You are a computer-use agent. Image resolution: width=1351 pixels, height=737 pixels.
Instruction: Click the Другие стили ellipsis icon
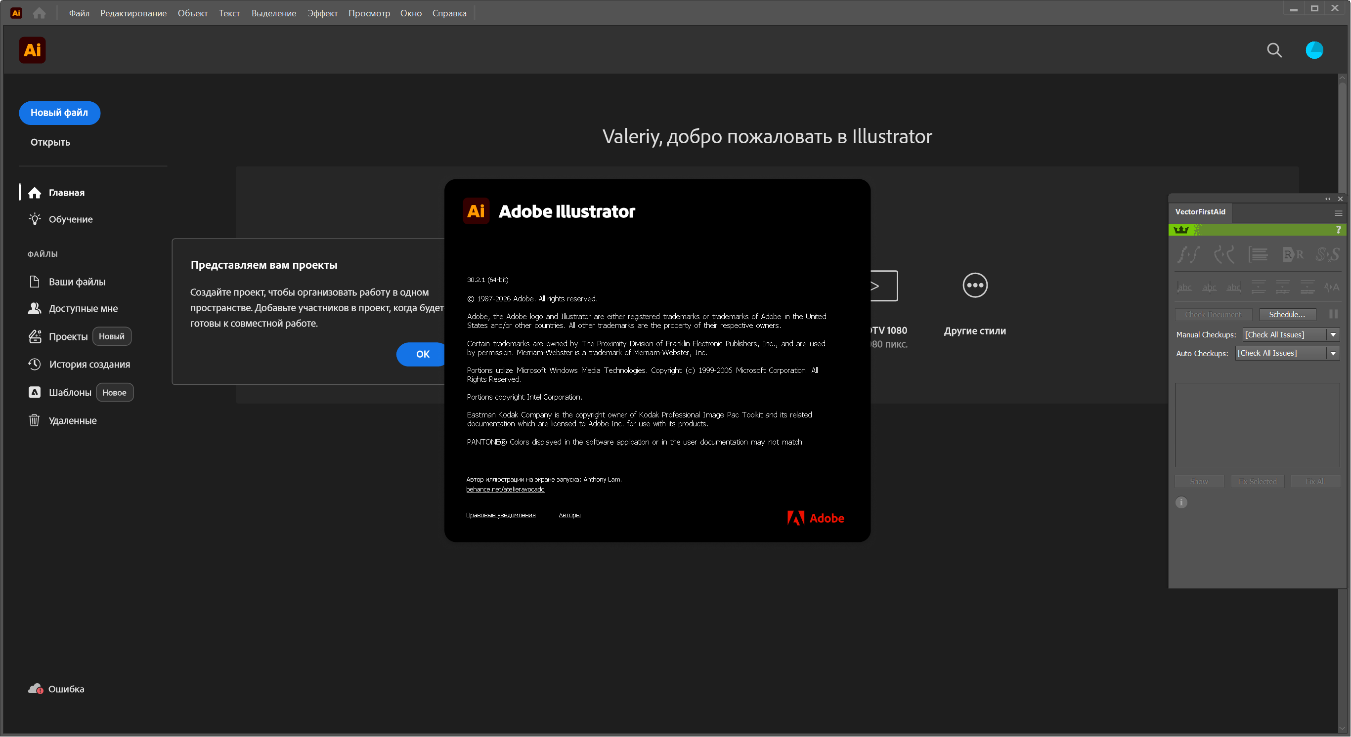[975, 285]
